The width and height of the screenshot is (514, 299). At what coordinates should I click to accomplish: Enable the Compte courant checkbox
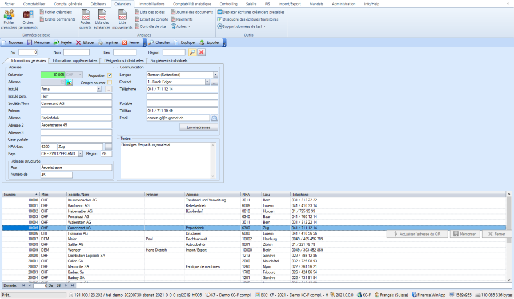[x=110, y=82]
